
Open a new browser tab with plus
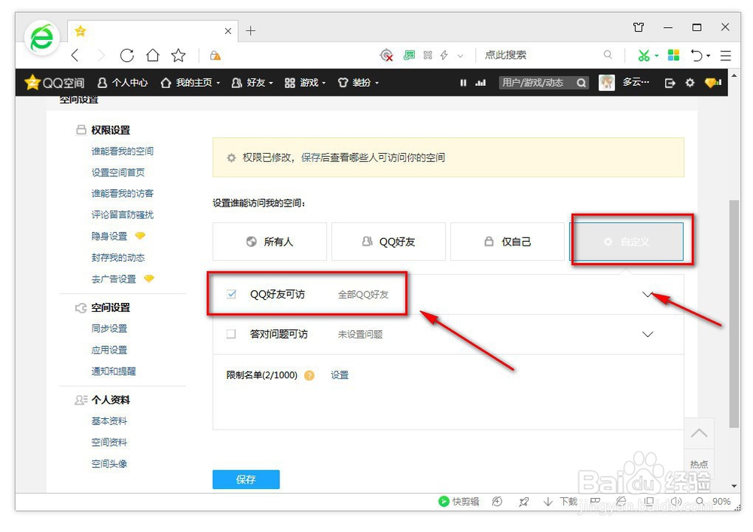(x=251, y=31)
